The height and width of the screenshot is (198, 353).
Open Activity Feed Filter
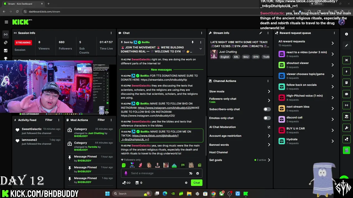click(x=49, y=120)
